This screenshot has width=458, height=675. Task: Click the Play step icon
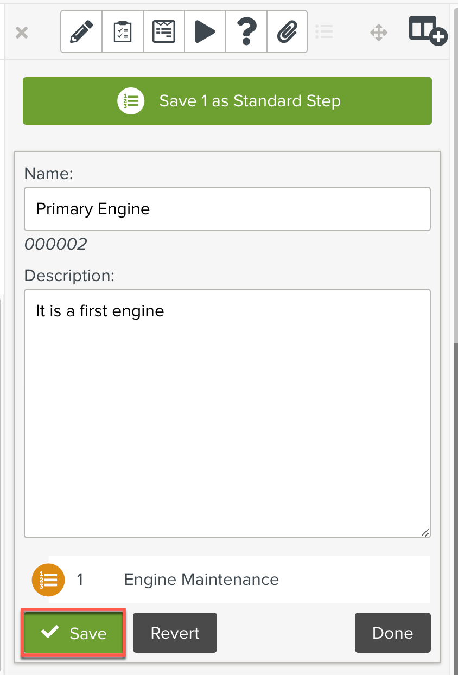[x=205, y=31]
